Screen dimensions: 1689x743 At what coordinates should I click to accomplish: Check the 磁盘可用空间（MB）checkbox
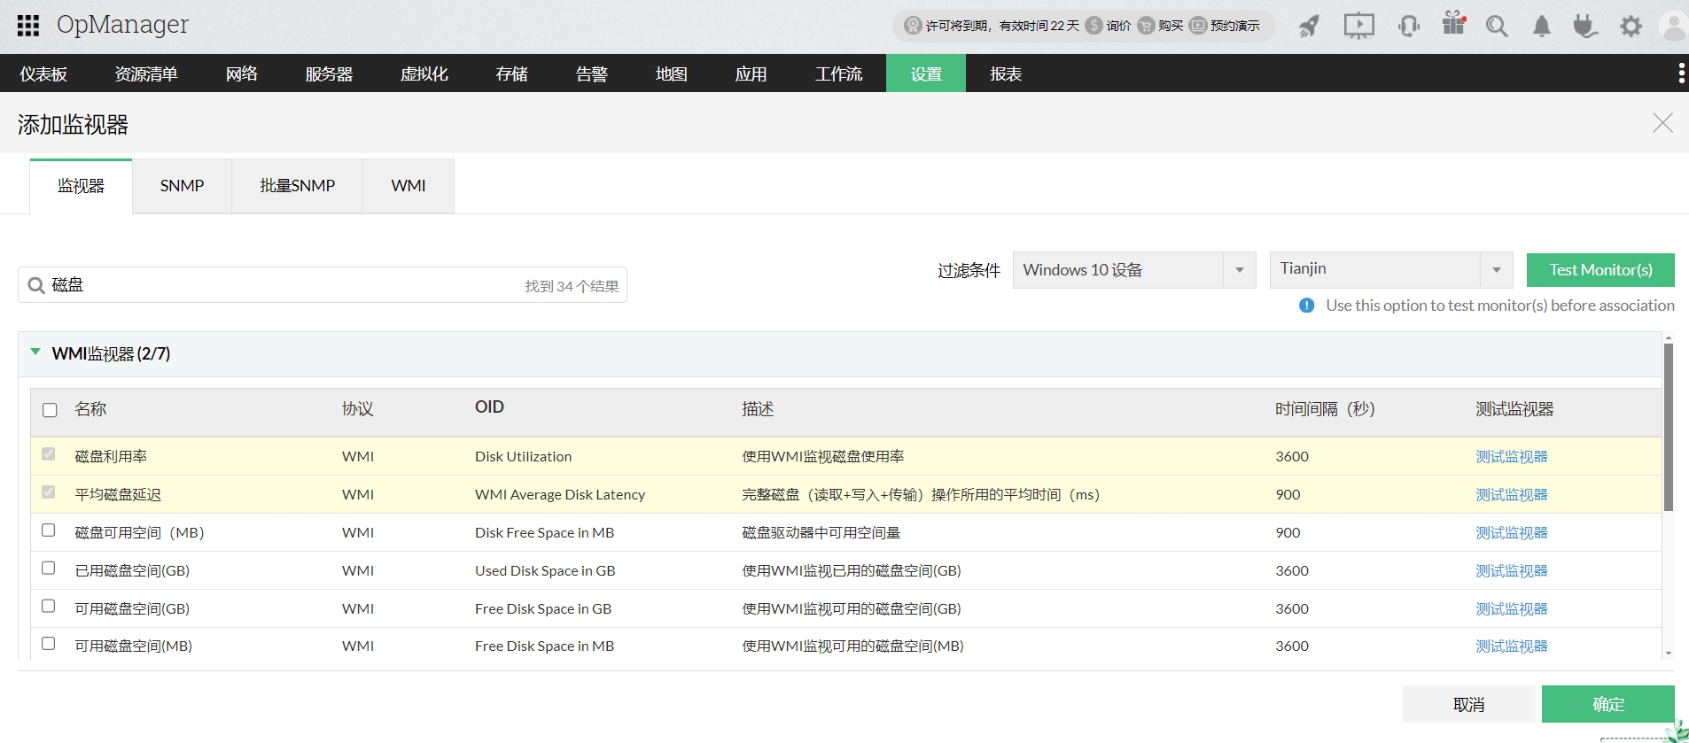click(49, 530)
